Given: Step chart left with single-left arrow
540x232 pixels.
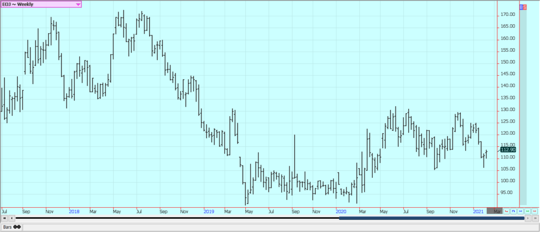Looking at the screenshot, I should tap(12, 218).
